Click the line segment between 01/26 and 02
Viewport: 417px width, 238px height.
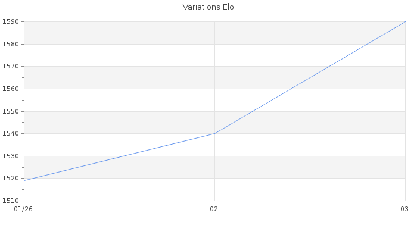tap(119, 157)
